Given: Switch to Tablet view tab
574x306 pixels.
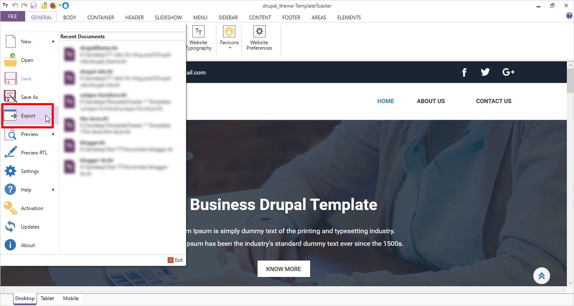Looking at the screenshot, I should (x=47, y=298).
